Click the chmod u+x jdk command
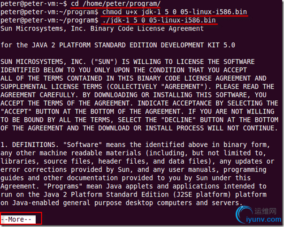The width and height of the screenshot is (284, 227). [x=175, y=12]
